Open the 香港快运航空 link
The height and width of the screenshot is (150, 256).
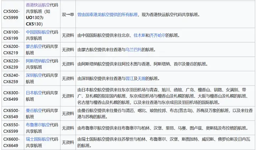point(38,5)
